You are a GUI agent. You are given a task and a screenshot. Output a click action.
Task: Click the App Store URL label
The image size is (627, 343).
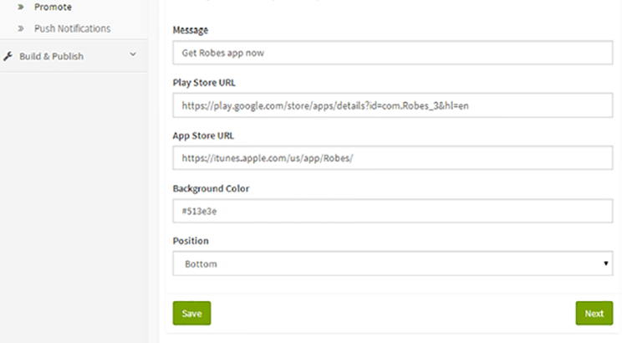202,135
